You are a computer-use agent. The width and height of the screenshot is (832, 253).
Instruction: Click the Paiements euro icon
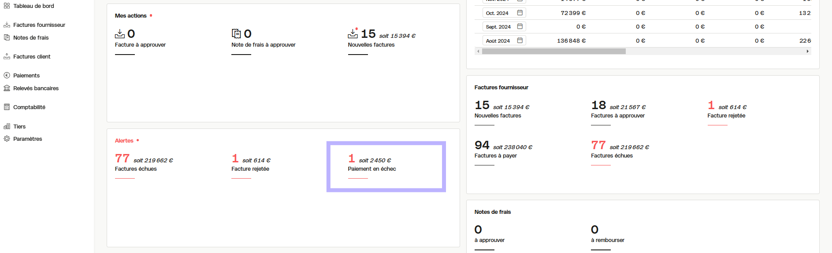tap(7, 75)
